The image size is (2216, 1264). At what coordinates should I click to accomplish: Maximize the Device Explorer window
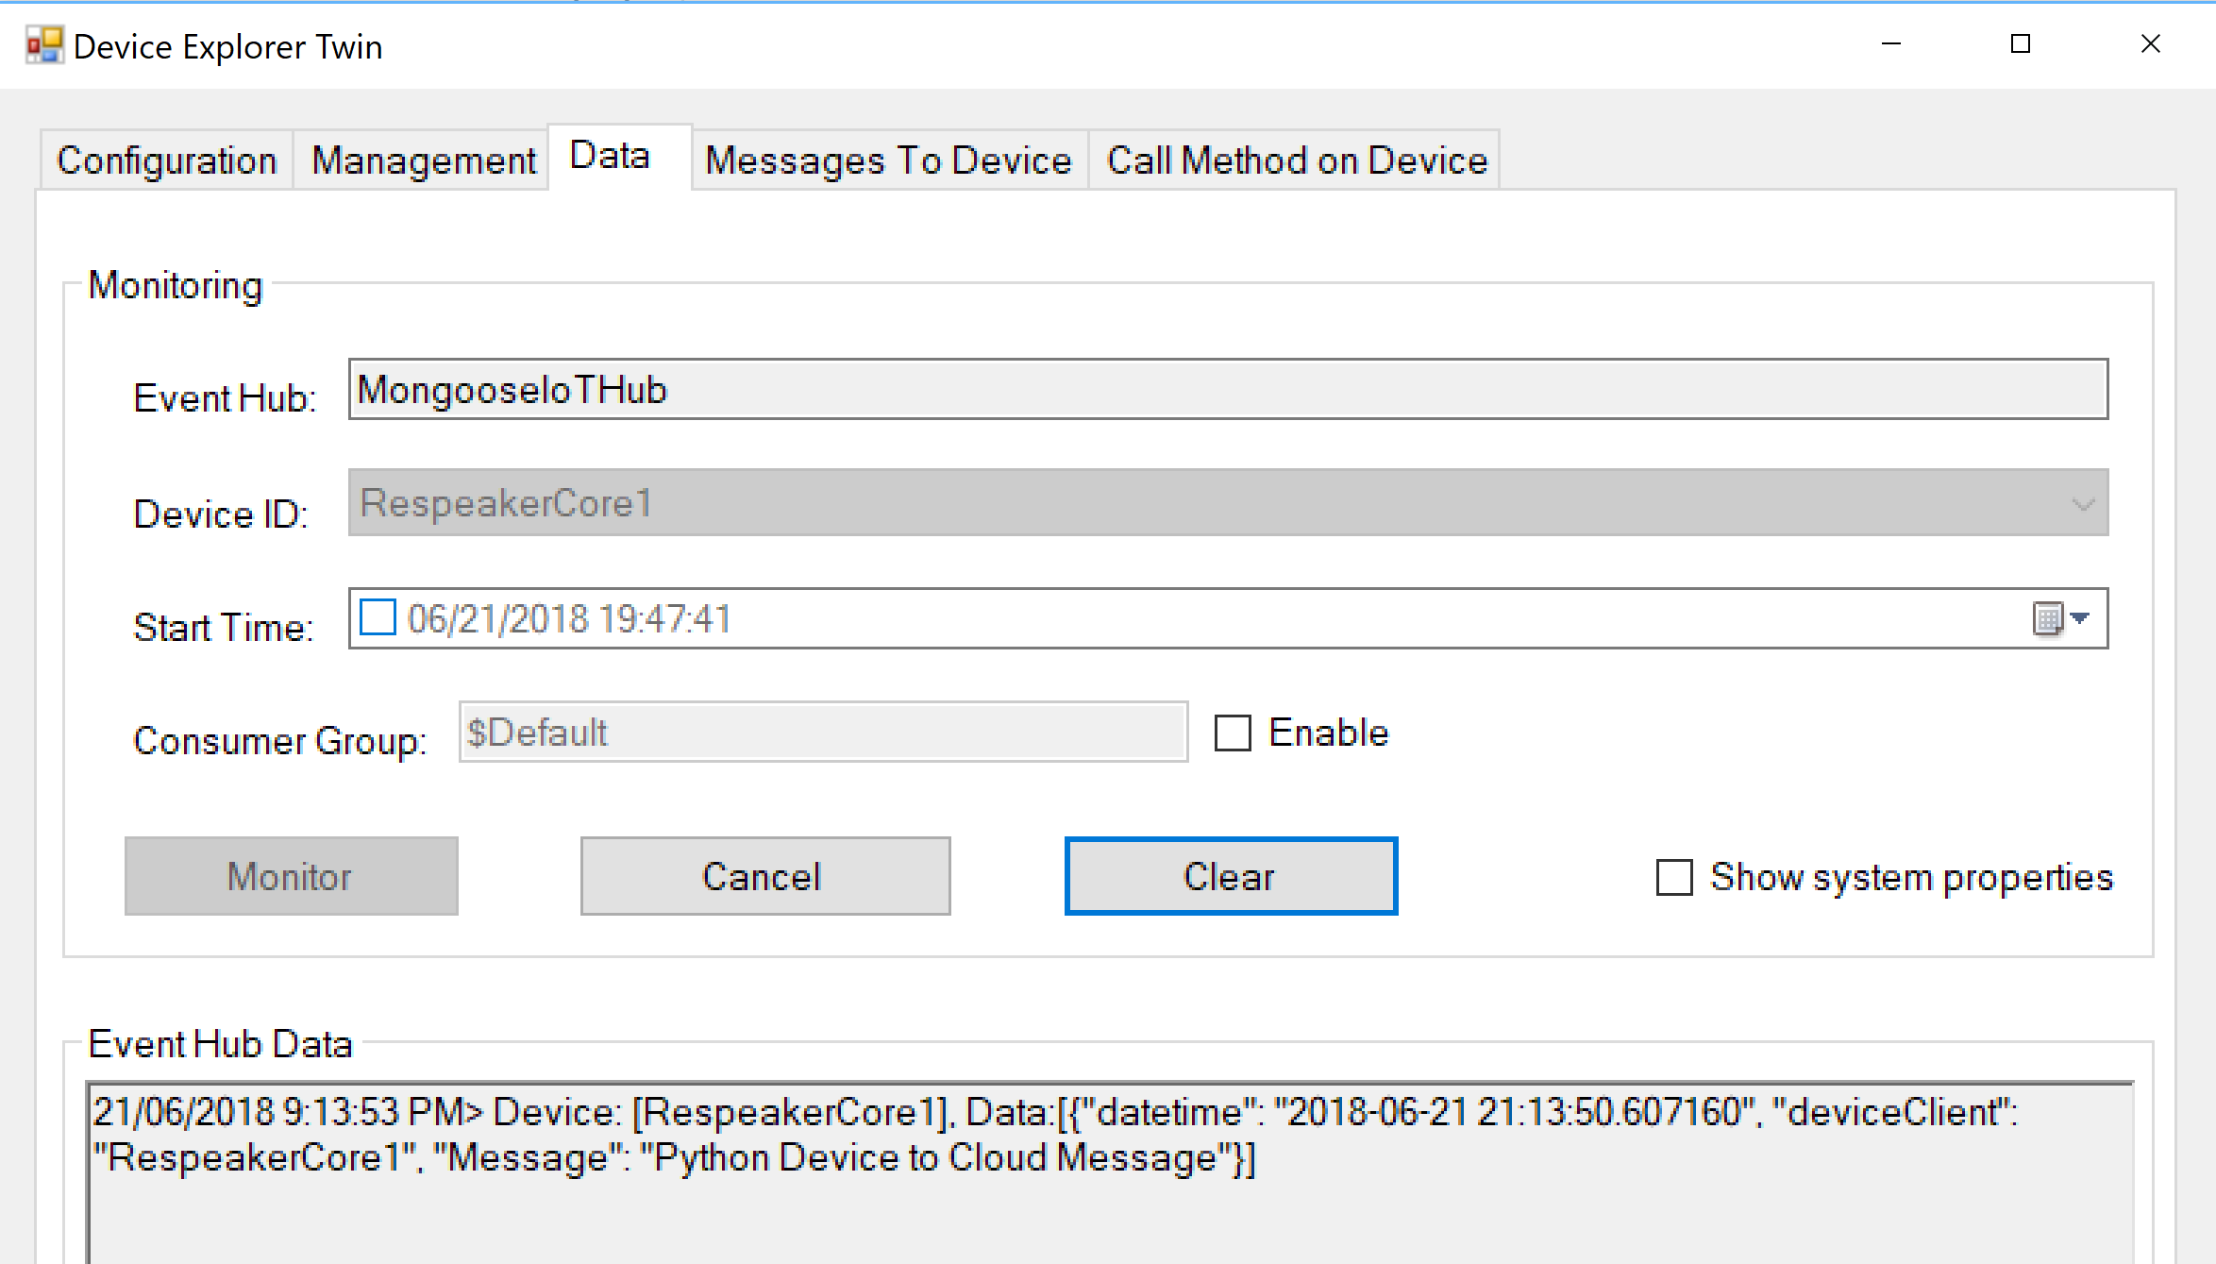(x=2021, y=44)
